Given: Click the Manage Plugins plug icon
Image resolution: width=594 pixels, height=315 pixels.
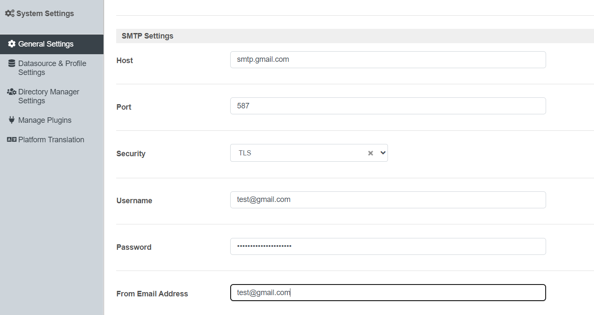Looking at the screenshot, I should click(12, 120).
